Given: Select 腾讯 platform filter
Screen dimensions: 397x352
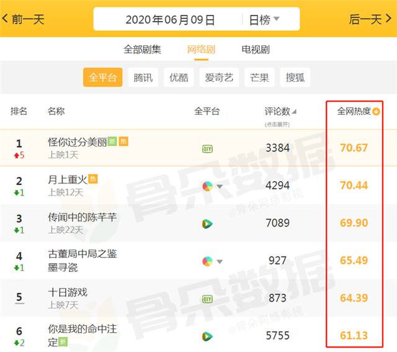Looking at the screenshot, I should click(143, 78).
